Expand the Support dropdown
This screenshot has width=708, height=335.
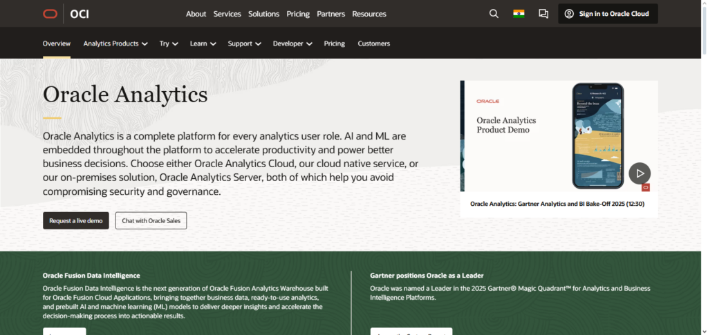(244, 44)
